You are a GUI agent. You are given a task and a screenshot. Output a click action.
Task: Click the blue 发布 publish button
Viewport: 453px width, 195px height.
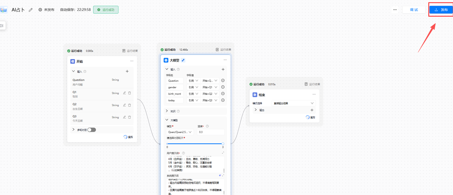point(441,10)
